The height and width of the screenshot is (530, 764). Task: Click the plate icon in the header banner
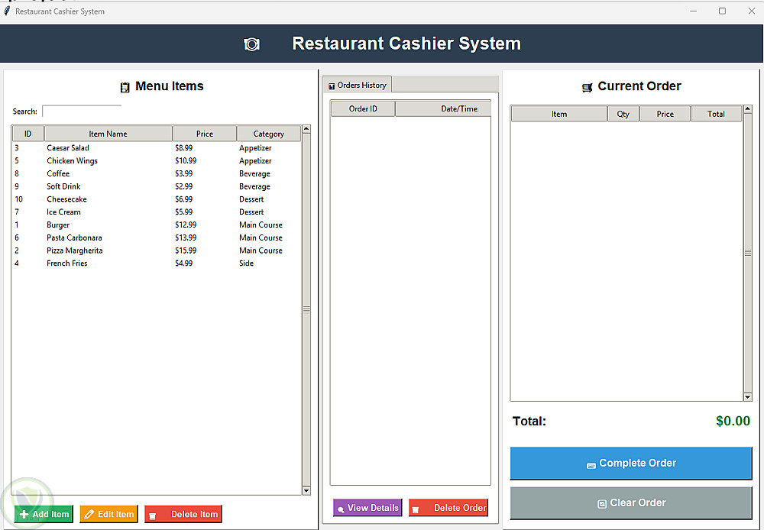pos(251,44)
